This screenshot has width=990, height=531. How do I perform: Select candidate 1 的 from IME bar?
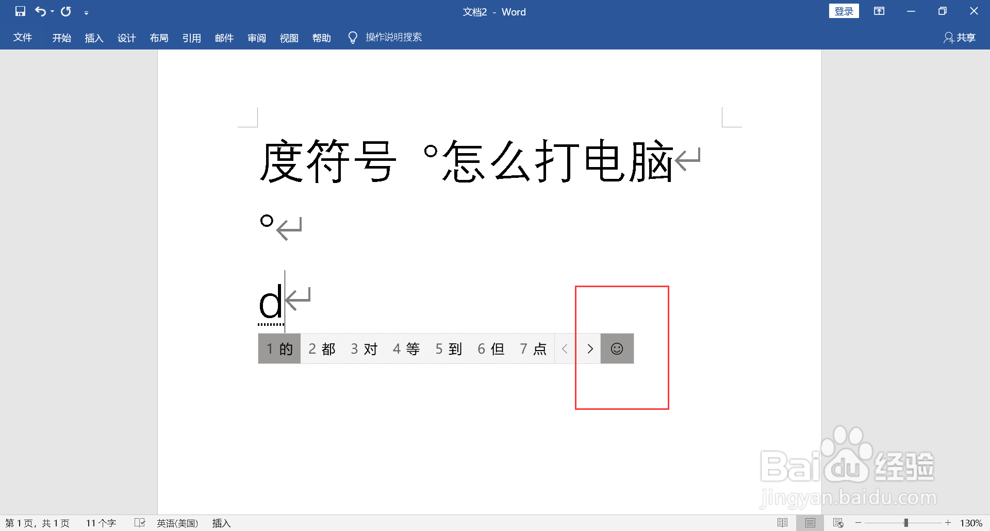tap(279, 349)
